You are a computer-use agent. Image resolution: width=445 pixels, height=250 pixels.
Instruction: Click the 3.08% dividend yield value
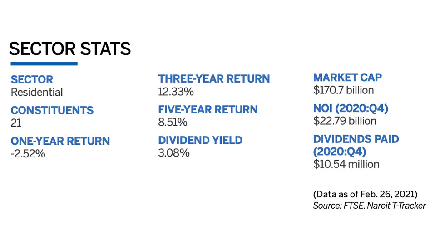(174, 153)
